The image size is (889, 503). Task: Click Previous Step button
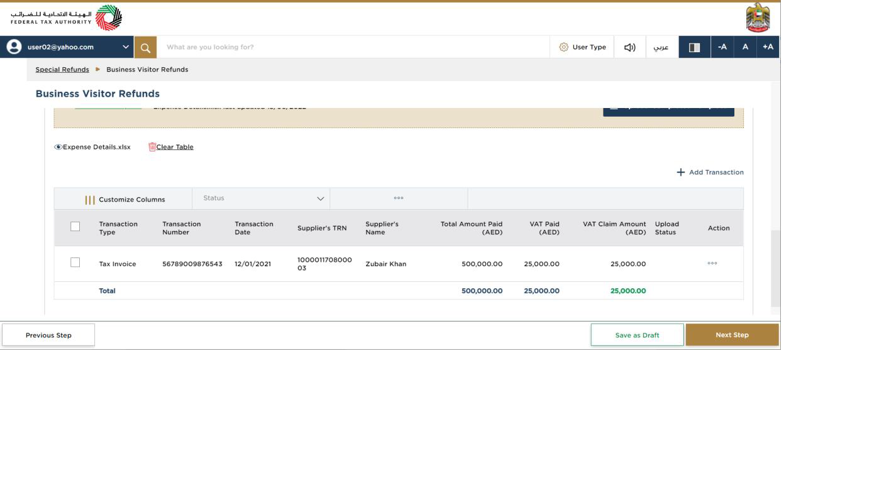click(48, 335)
